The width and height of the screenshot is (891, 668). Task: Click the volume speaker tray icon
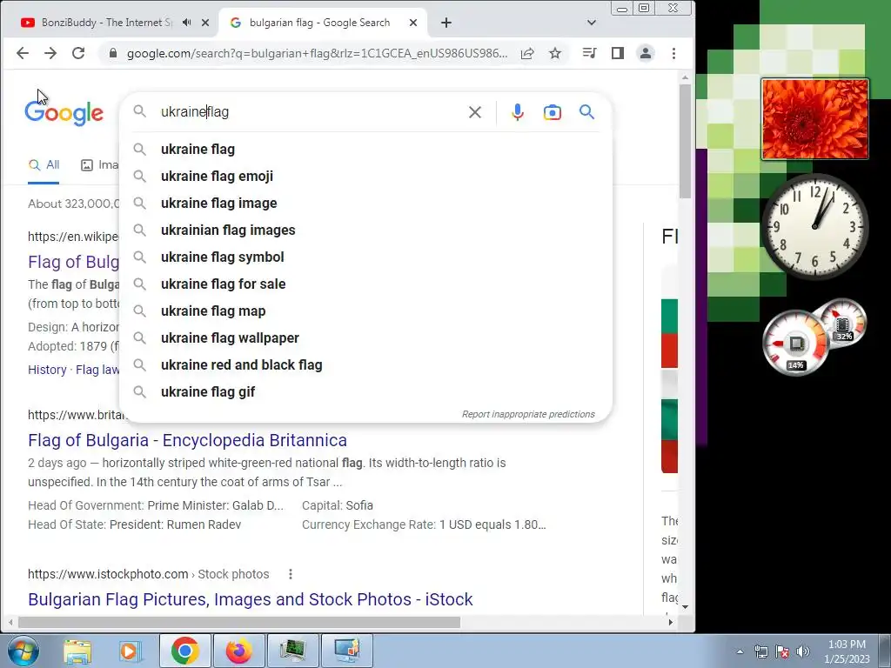pyautogui.click(x=803, y=651)
